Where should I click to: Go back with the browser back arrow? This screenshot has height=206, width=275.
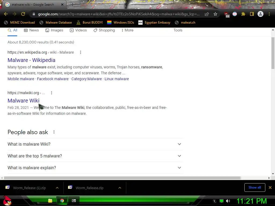(6, 14)
